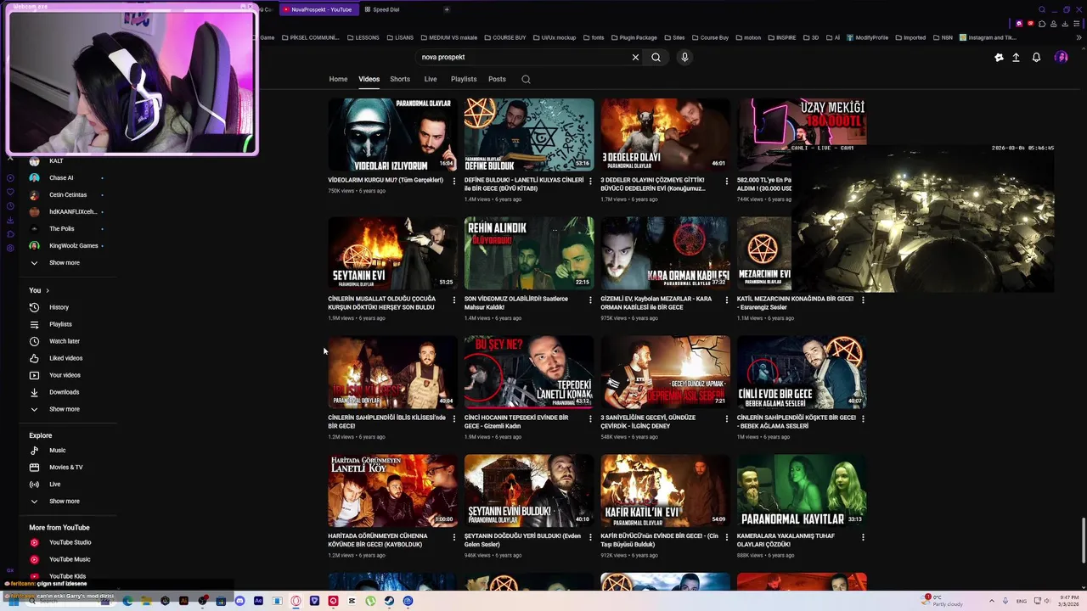The width and height of the screenshot is (1087, 611).
Task: Open the LESSONS bookmark folder
Action: [362, 37]
